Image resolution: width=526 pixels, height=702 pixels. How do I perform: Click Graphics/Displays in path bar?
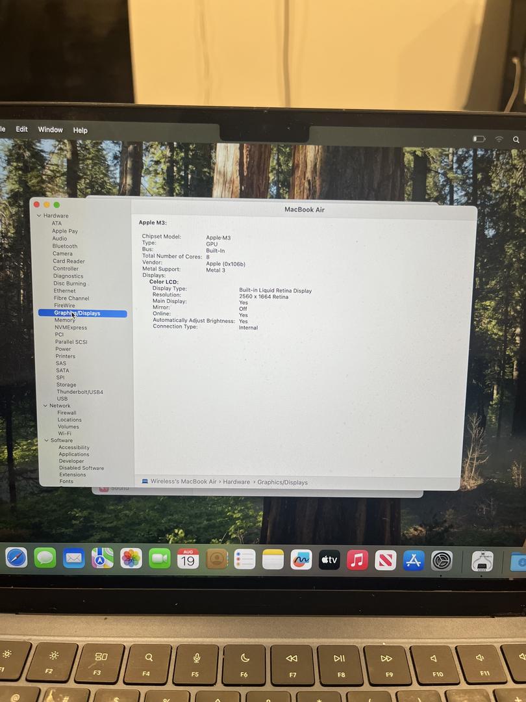click(x=282, y=482)
